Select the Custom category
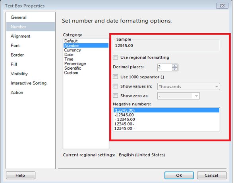234x183 pixels. point(71,72)
